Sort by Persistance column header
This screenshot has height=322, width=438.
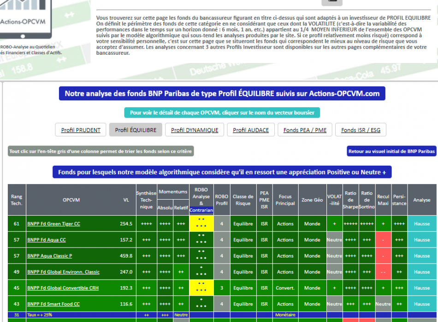click(x=399, y=200)
